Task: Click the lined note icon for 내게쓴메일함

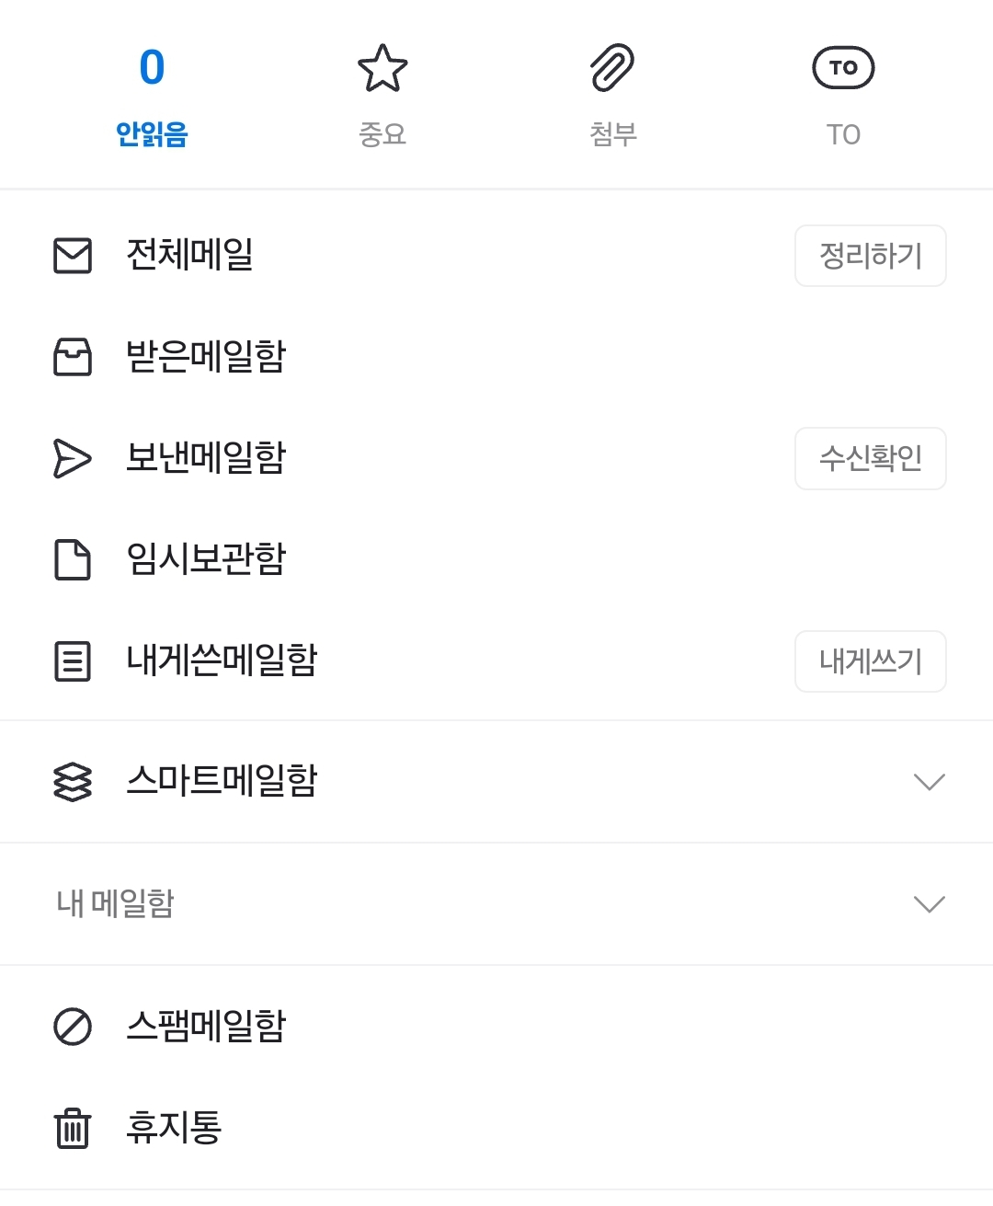Action: click(73, 661)
